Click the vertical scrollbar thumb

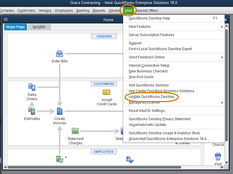pyautogui.click(x=226, y=85)
